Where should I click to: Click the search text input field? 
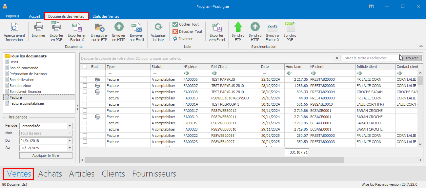(371, 58)
